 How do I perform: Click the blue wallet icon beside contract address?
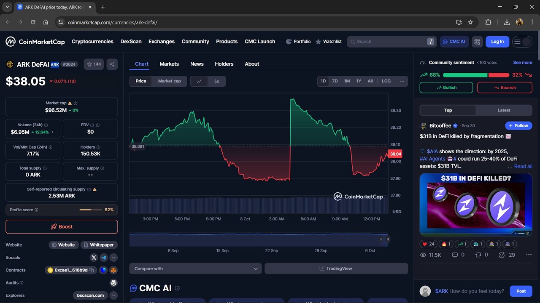104,270
